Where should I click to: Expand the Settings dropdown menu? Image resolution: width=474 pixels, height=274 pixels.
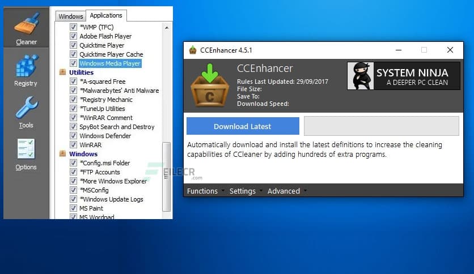(245, 191)
